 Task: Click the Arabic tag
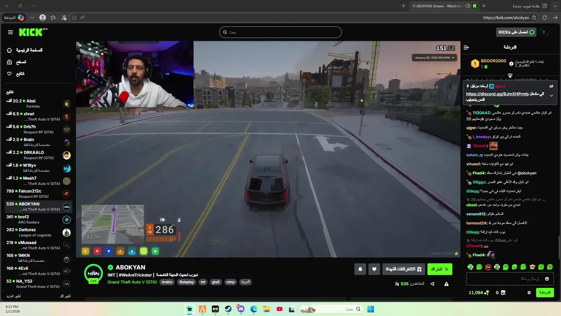click(167, 282)
